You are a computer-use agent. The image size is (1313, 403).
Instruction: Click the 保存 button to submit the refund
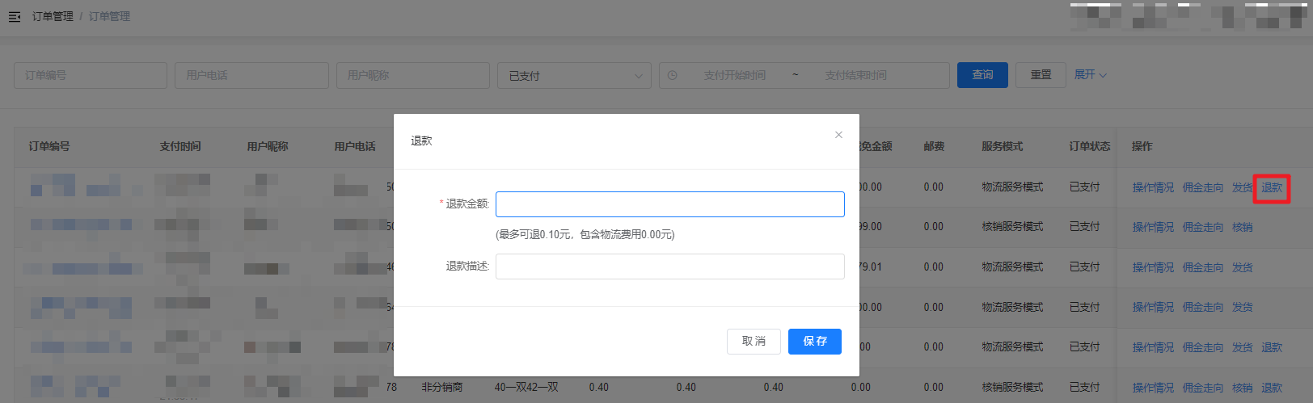(815, 342)
